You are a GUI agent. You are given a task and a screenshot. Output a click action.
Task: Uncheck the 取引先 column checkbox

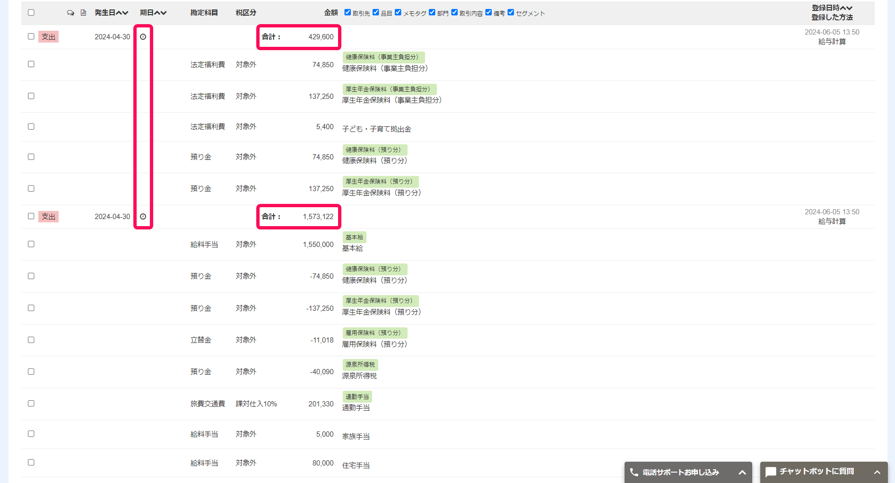pyautogui.click(x=348, y=12)
